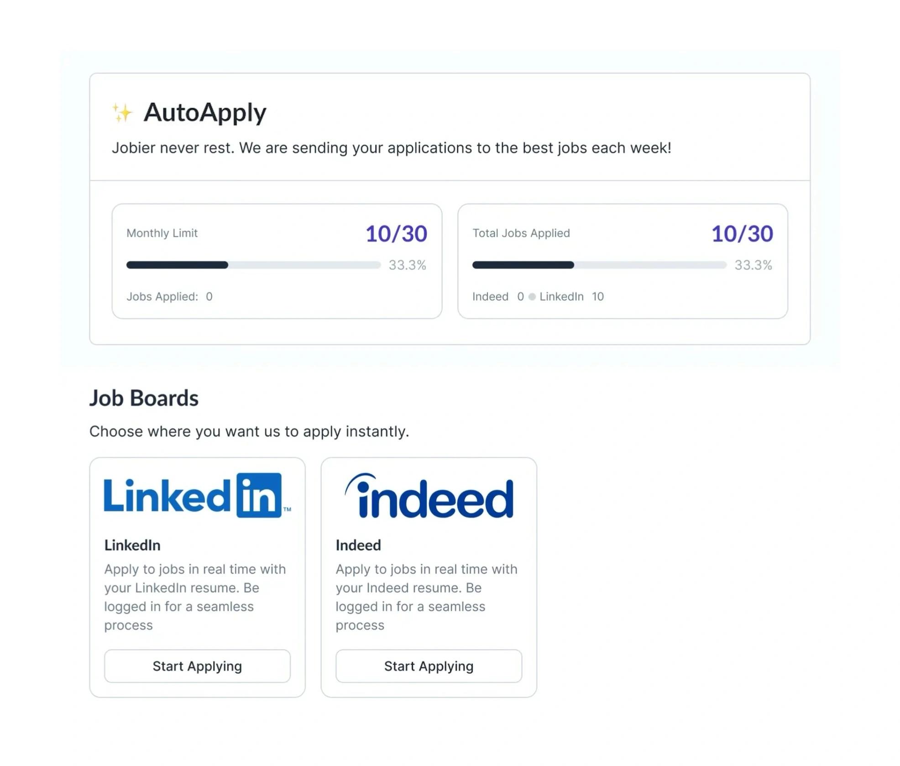Select the AutoApply heading
Image resolution: width=900 pixels, height=766 pixels.
pos(205,112)
